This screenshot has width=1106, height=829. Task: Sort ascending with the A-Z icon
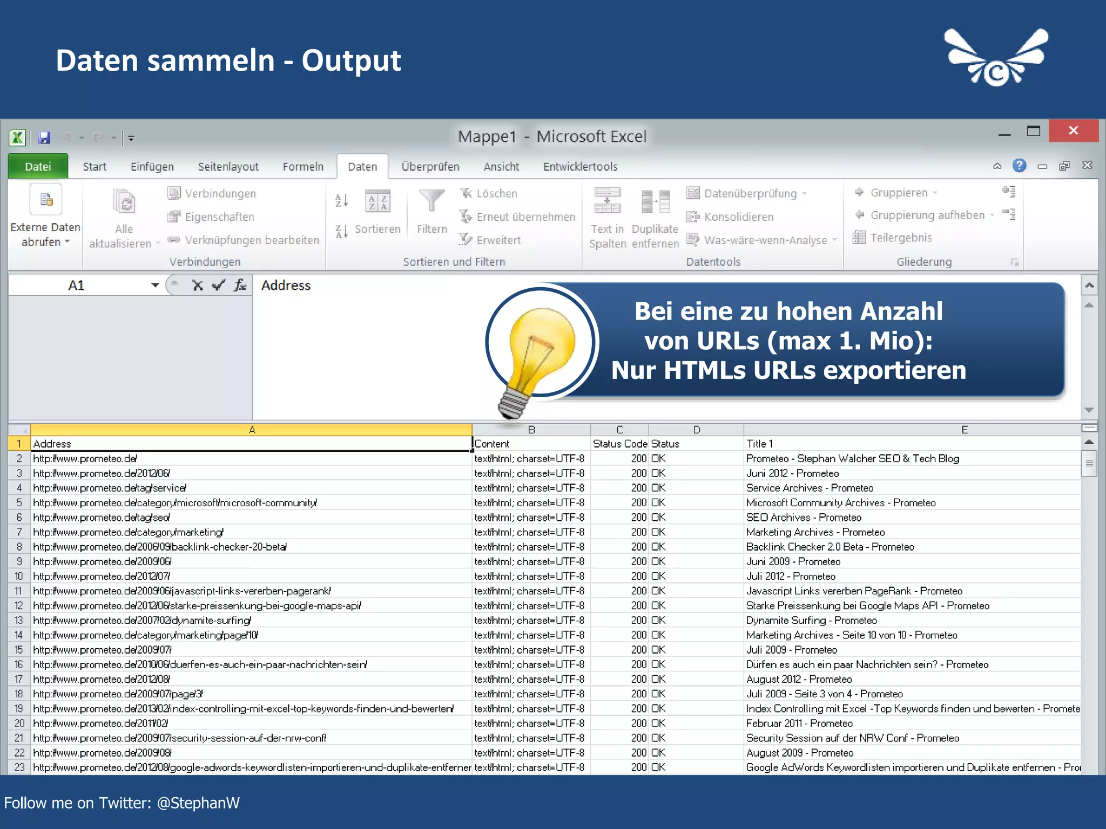(x=342, y=201)
